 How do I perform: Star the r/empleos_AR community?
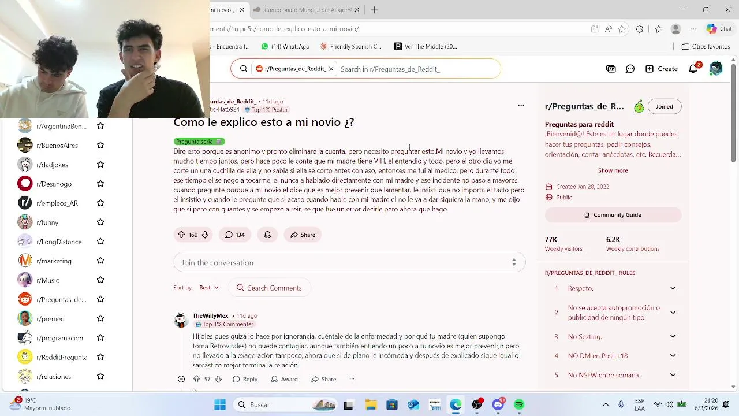tap(100, 203)
